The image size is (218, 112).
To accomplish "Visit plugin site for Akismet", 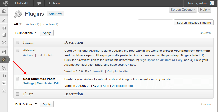I will (117, 71).
